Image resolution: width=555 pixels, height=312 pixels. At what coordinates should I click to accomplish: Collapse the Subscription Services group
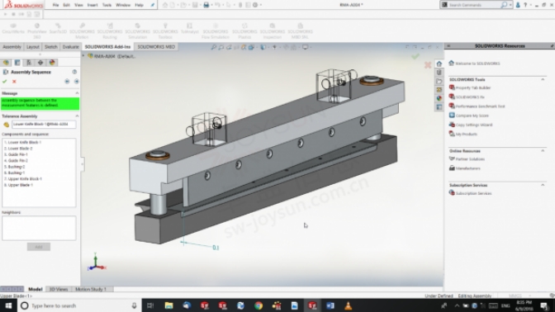point(543,185)
